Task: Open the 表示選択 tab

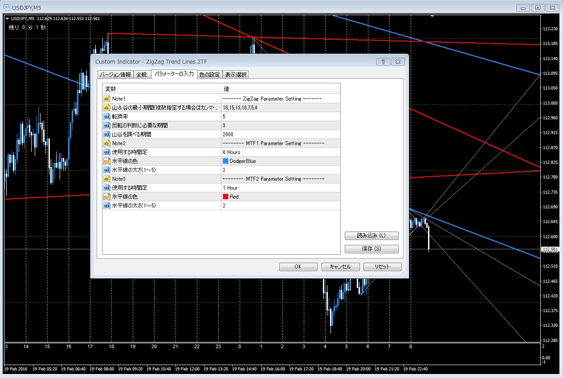Action: (235, 74)
